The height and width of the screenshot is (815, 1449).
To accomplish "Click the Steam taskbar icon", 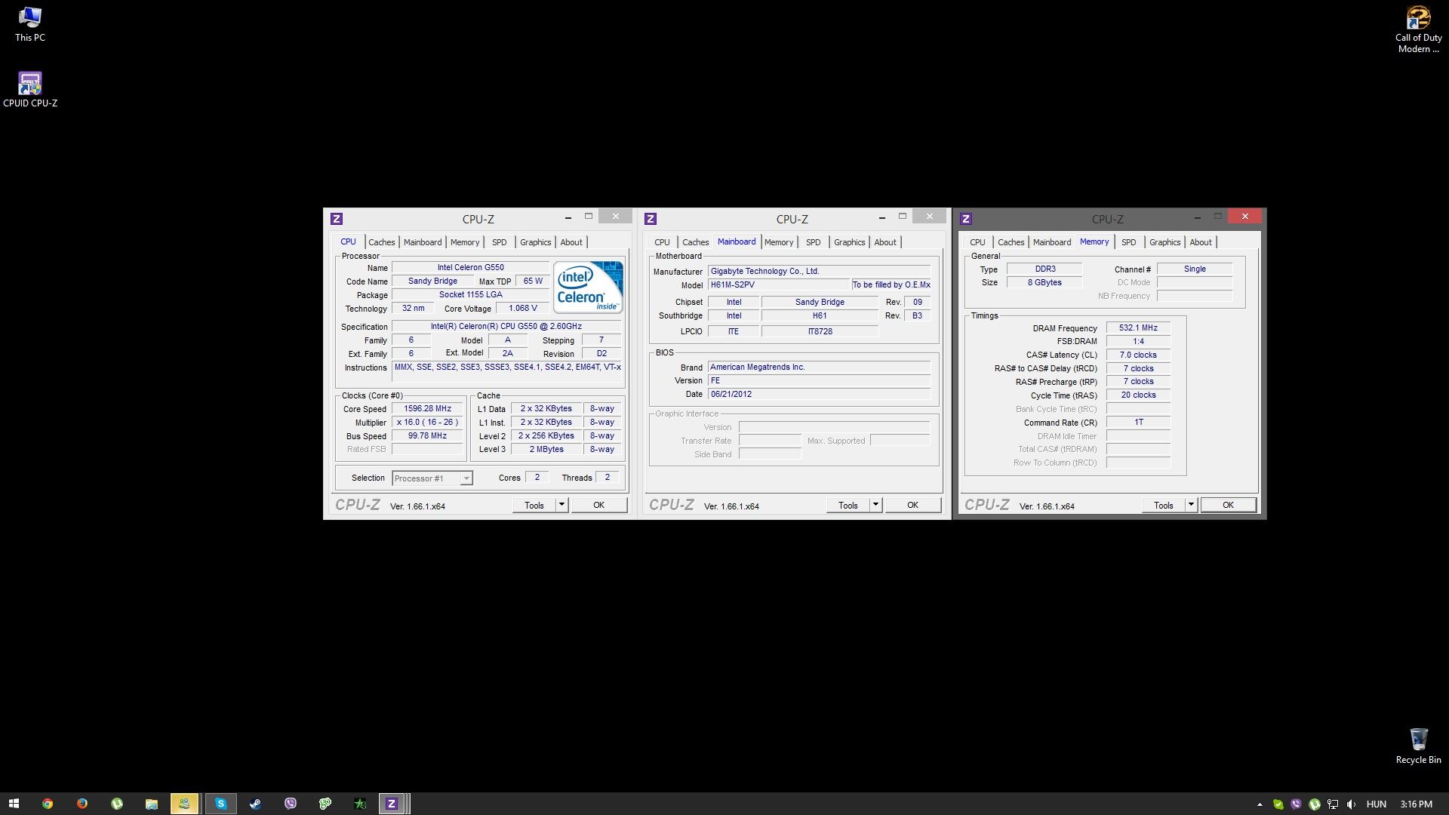I will [x=256, y=804].
